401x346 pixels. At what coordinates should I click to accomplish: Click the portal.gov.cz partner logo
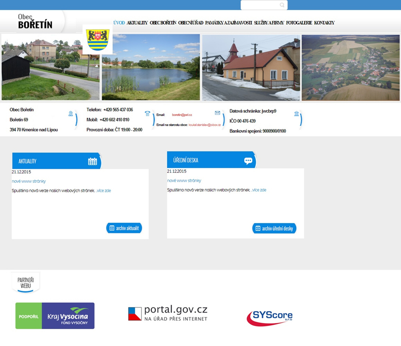point(168,313)
